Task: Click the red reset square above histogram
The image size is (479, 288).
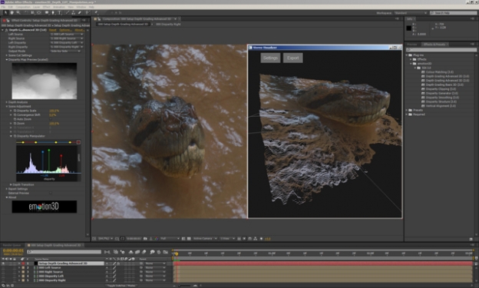Action: tap(78, 142)
